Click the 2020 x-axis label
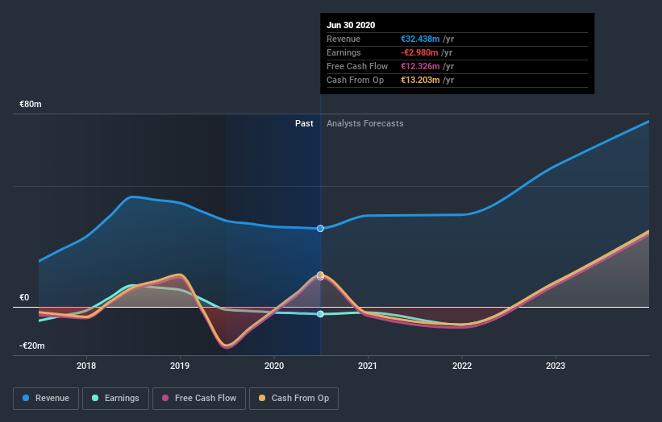 tap(274, 366)
